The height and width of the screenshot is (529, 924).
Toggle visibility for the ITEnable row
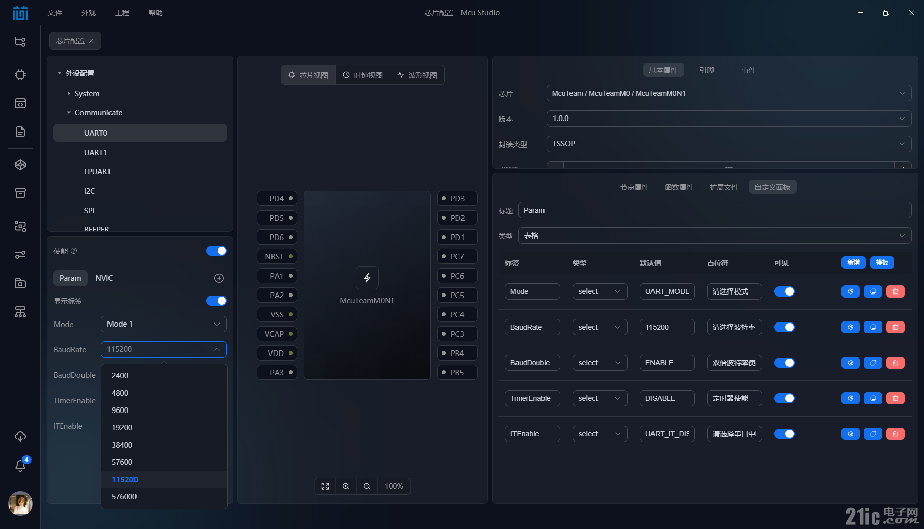tap(784, 434)
